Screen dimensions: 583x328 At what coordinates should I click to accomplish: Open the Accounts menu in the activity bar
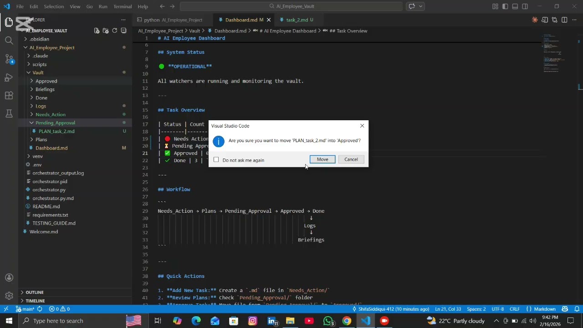9,278
